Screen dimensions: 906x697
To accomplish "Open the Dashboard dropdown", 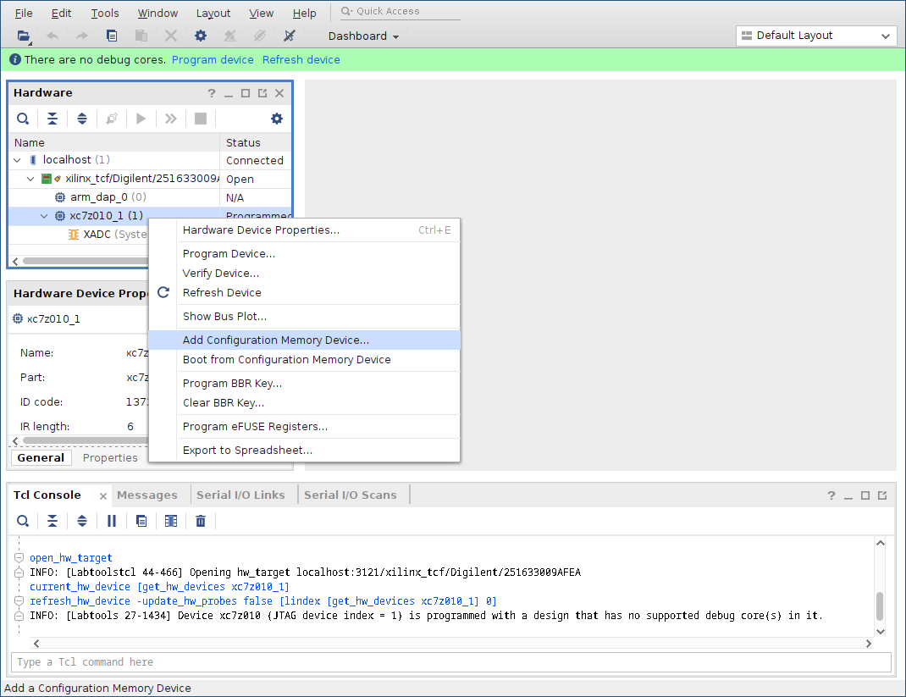I will [363, 36].
